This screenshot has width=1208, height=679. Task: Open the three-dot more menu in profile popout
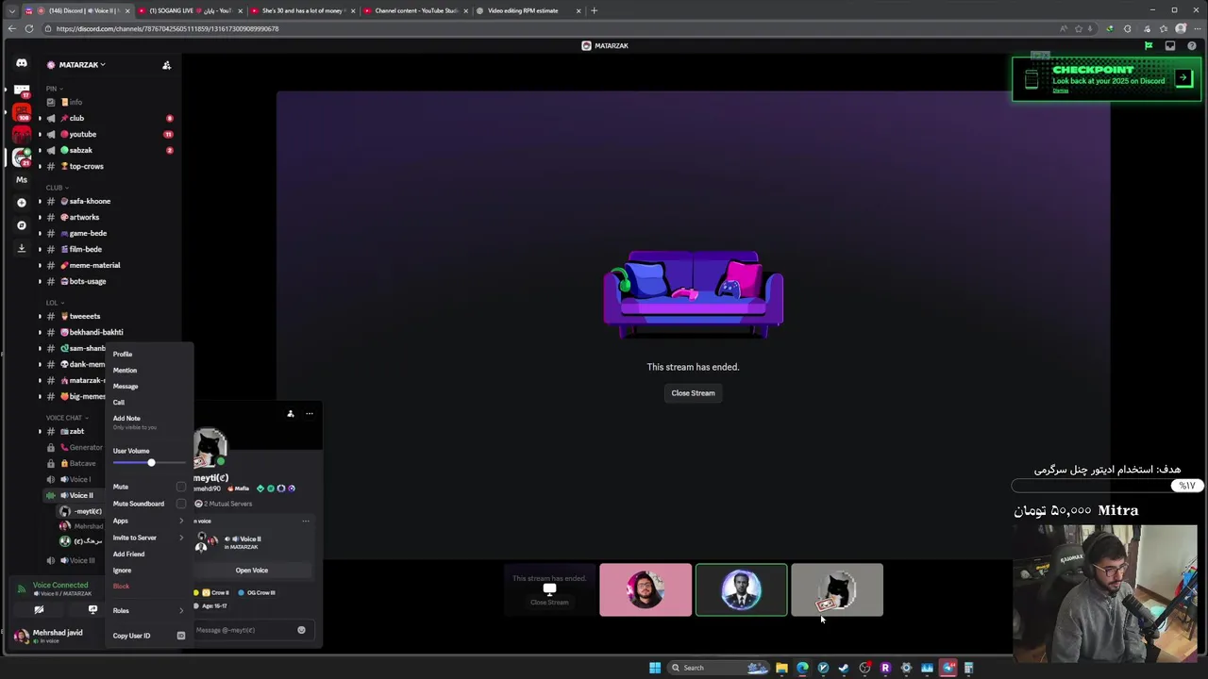tap(309, 413)
